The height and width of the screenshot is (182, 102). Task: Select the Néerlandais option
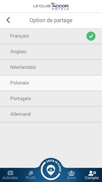tap(51, 67)
